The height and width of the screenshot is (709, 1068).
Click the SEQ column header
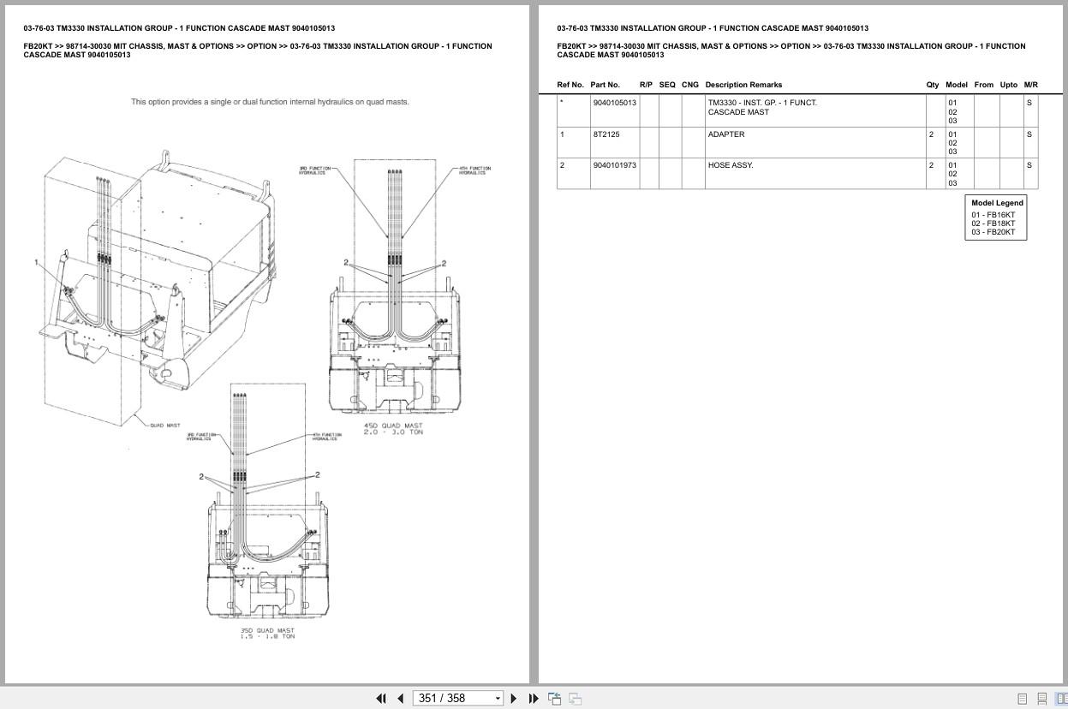(667, 85)
